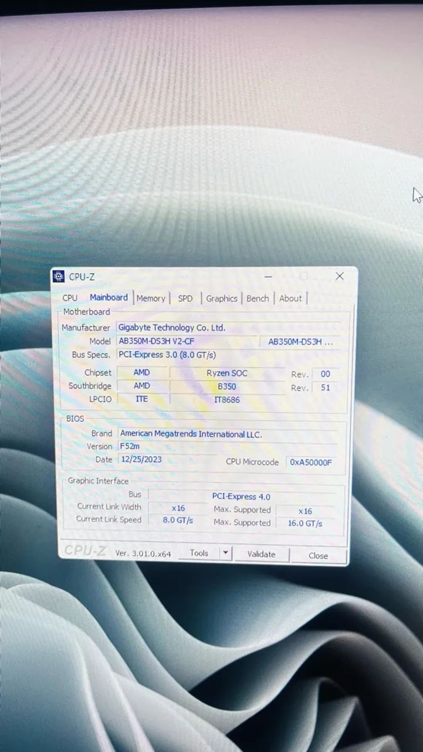Click version label Ver. 3.01.0.x64
Screen dimensions: 423x752
click(143, 553)
